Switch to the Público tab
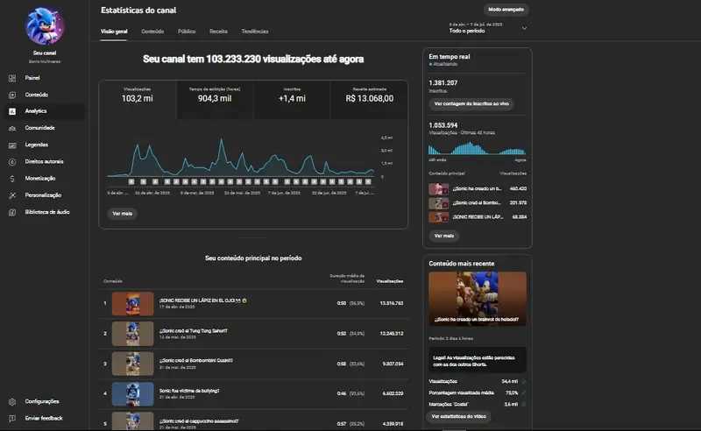This screenshot has width=701, height=431. [187, 31]
